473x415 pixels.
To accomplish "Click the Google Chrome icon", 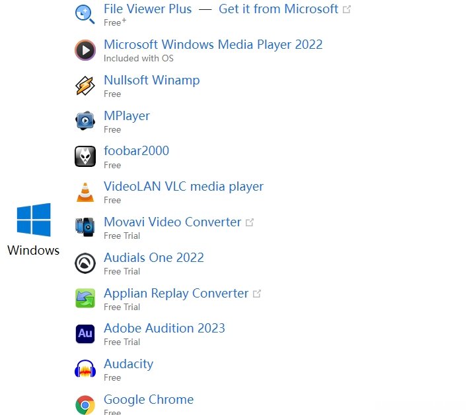I will tap(85, 404).
